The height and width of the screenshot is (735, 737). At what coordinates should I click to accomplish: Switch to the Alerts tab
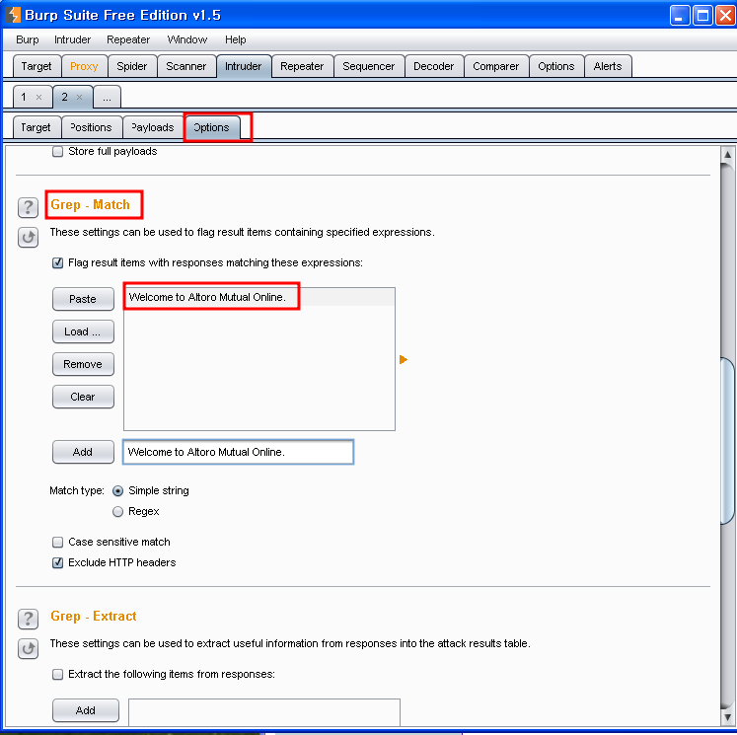pos(608,66)
